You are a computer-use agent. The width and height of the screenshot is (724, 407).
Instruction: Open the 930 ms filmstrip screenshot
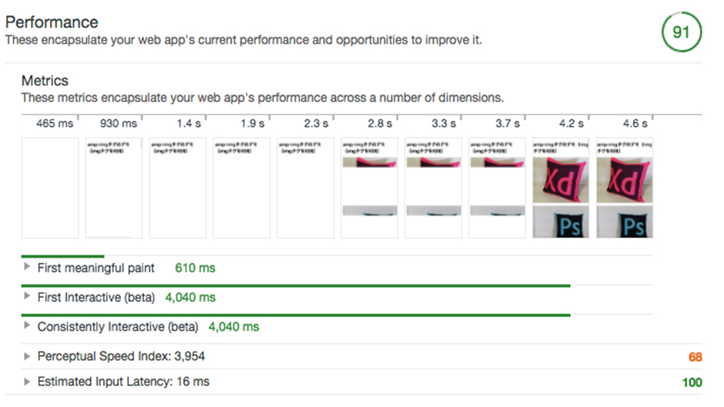tap(114, 188)
